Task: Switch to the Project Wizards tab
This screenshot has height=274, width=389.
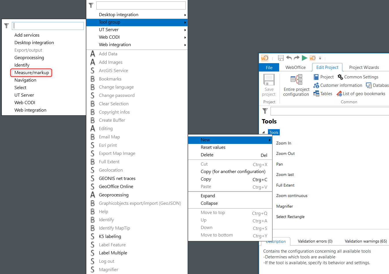Action: (x=364, y=67)
